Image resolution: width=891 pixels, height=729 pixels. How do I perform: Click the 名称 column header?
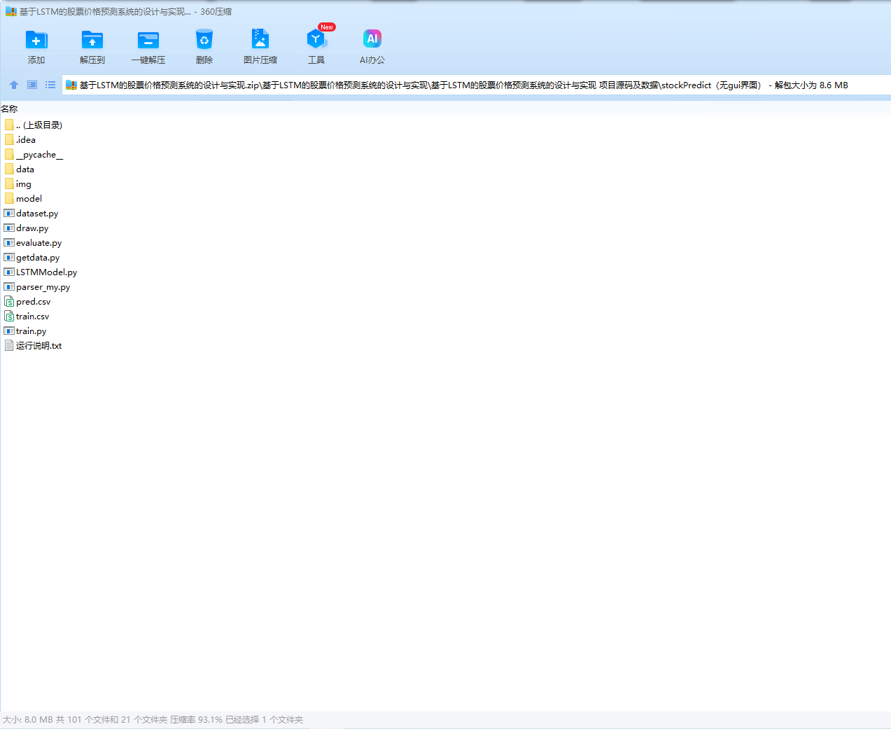(x=9, y=109)
